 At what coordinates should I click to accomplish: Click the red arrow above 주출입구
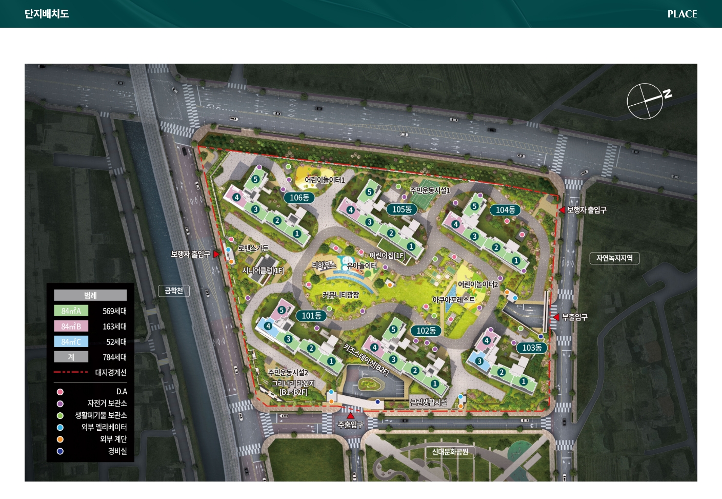click(350, 416)
